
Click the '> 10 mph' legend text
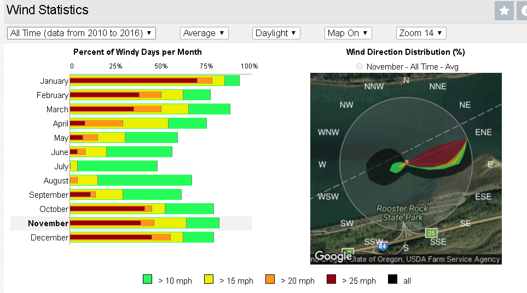click(175, 280)
